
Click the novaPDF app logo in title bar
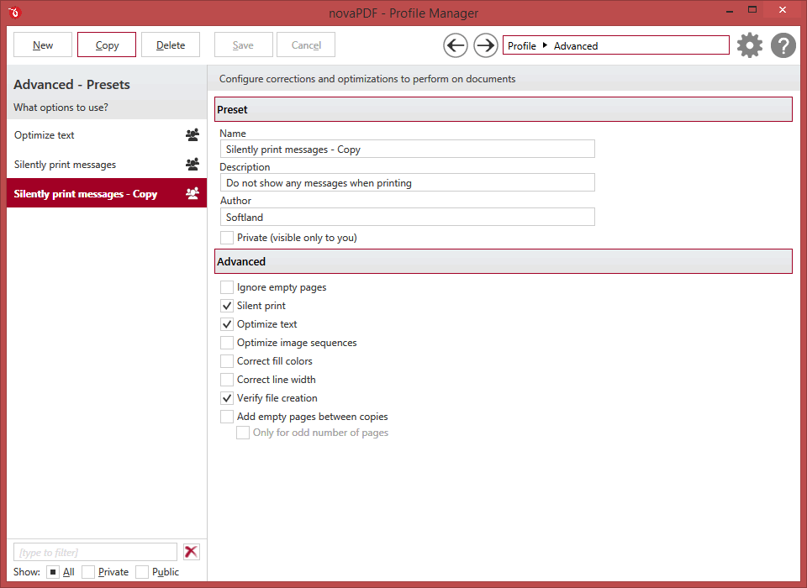click(x=14, y=13)
